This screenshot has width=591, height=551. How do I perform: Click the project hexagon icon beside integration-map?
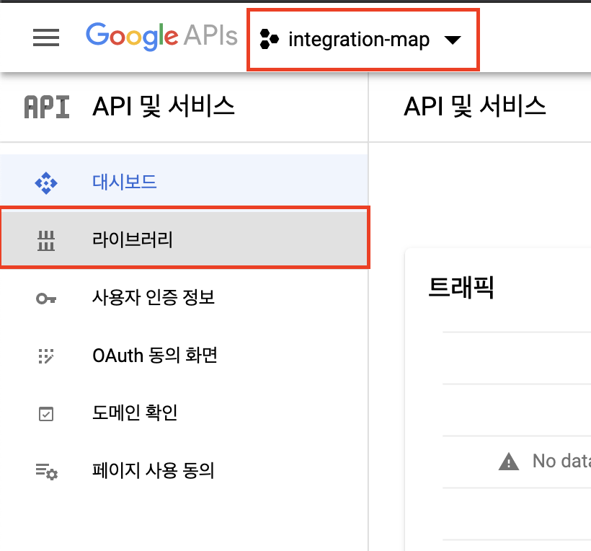click(x=269, y=39)
